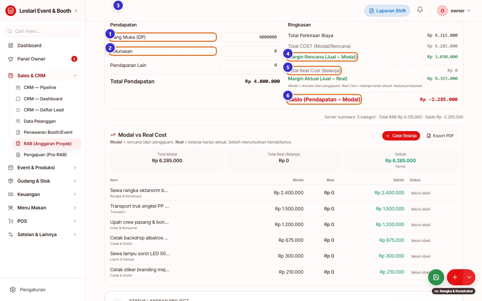Viewport: 482px width, 301px height.
Task: Click the CRM — Pipeline kanban icon
Action: 18,88
